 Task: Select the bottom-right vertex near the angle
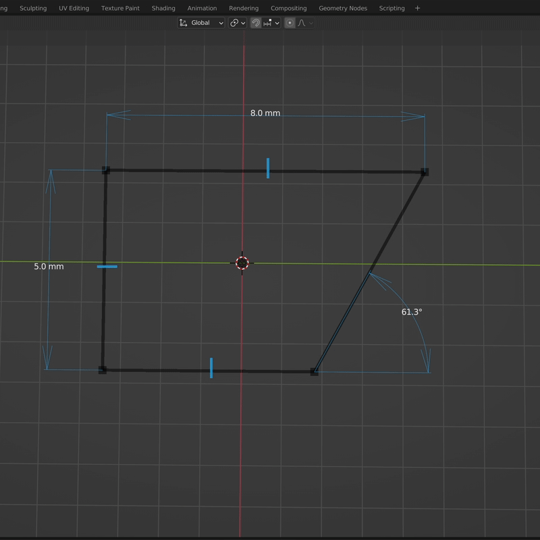[314, 372]
